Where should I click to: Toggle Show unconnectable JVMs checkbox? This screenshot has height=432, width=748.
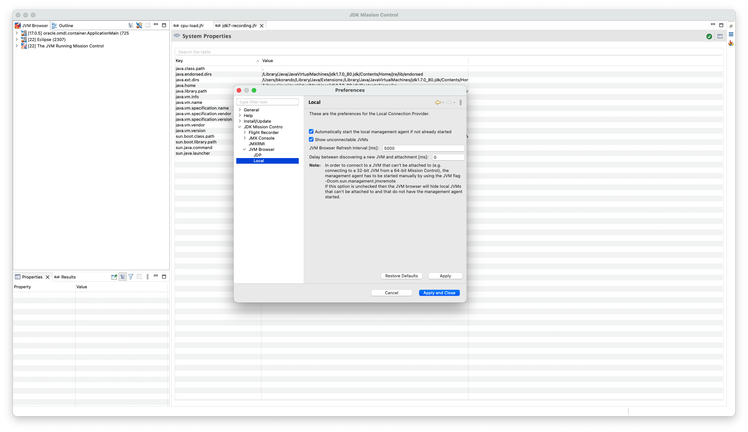311,140
